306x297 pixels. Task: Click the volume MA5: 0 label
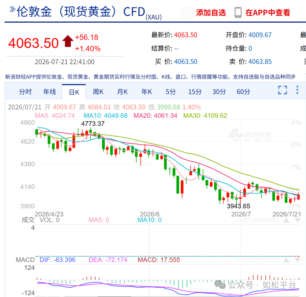pyautogui.click(x=99, y=220)
